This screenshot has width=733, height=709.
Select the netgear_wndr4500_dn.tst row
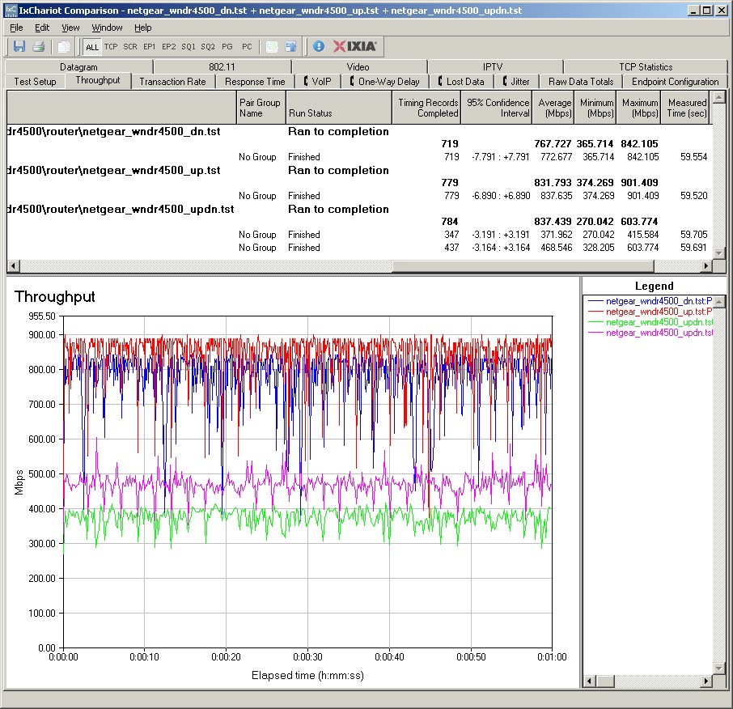359,131
